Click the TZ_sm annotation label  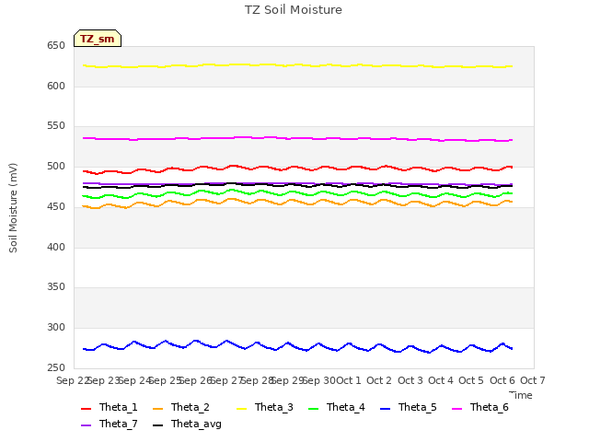point(98,39)
